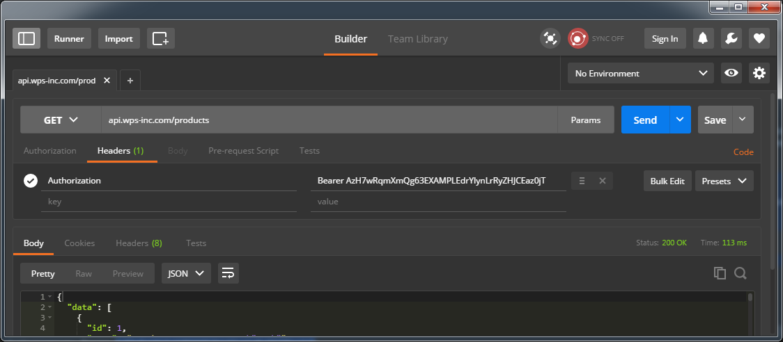Open the Pre-request Script tab
The height and width of the screenshot is (342, 783).
click(243, 151)
